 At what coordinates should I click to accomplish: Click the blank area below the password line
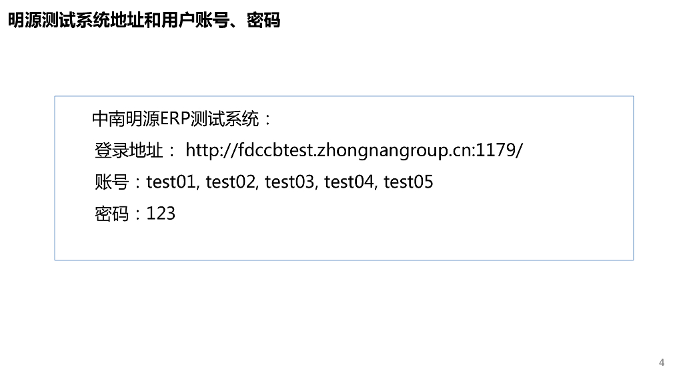point(344,242)
